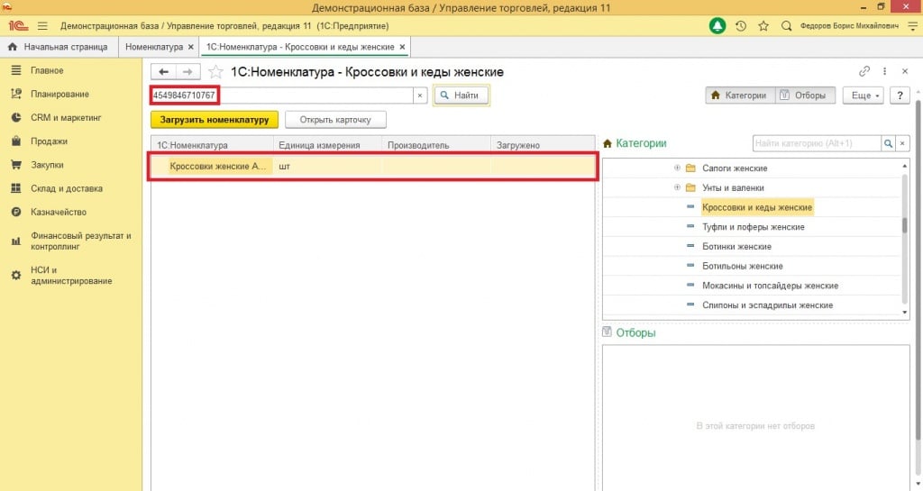Toggle the Отборы panel button
Viewport: 923px width, 491px height.
tap(803, 95)
